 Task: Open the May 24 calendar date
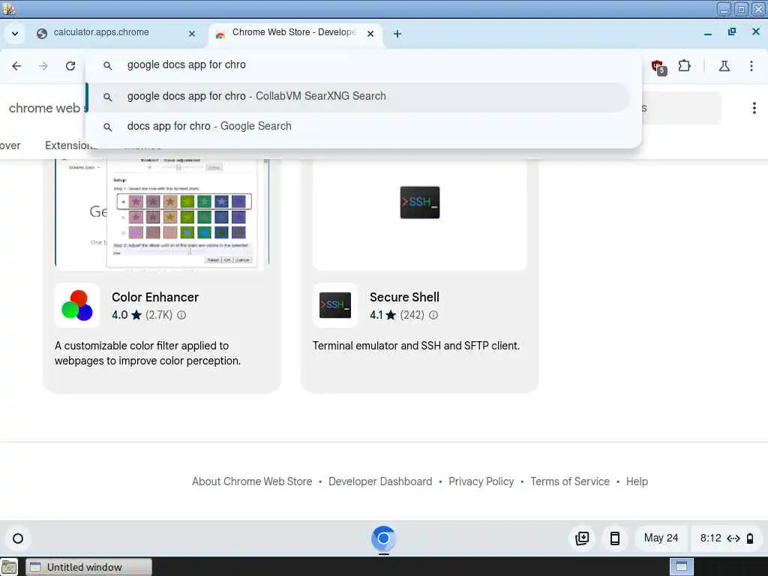(661, 538)
